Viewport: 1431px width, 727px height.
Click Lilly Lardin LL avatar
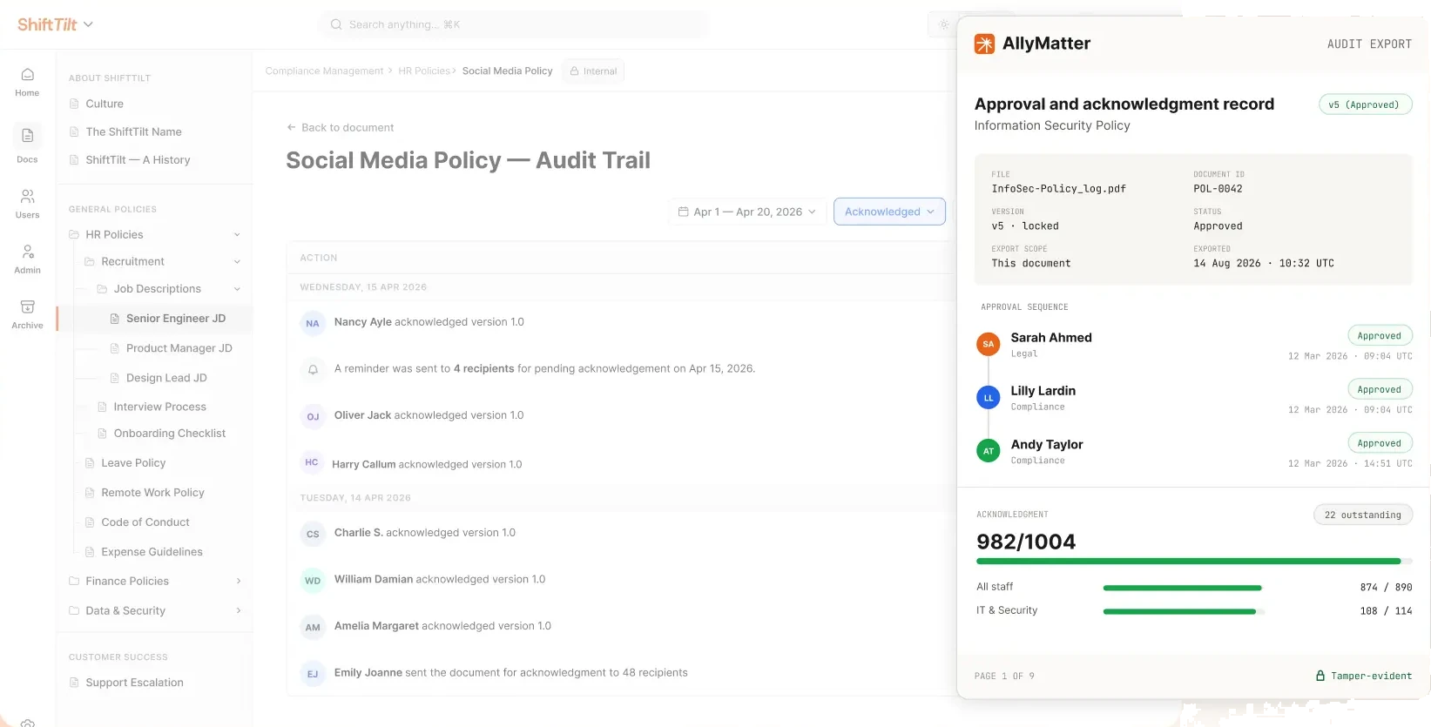click(988, 398)
